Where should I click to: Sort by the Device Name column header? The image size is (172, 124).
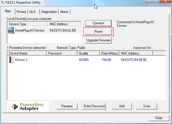(x=27, y=53)
